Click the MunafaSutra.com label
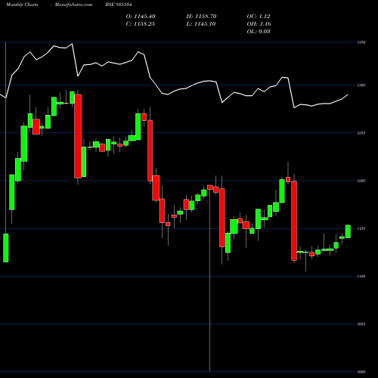 pos(73,5)
